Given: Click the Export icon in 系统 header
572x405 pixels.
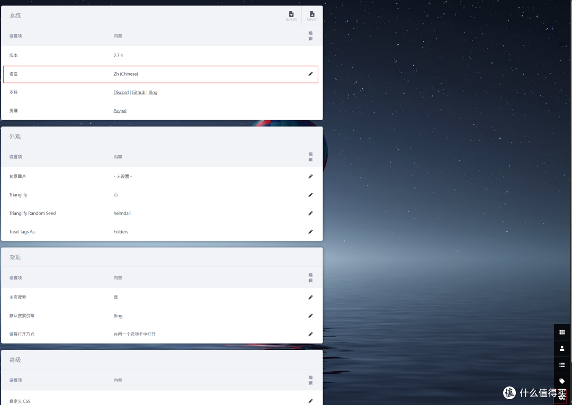Looking at the screenshot, I should tap(312, 16).
